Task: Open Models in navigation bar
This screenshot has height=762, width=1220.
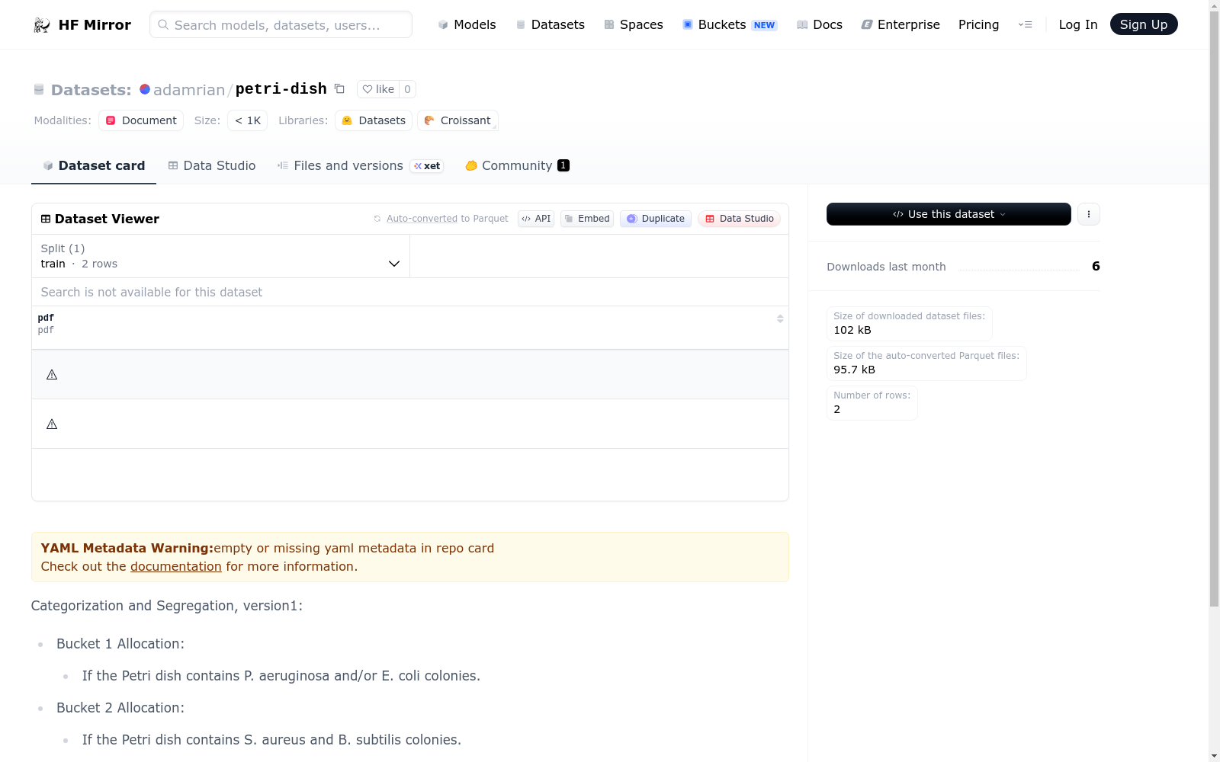Action: tap(467, 25)
